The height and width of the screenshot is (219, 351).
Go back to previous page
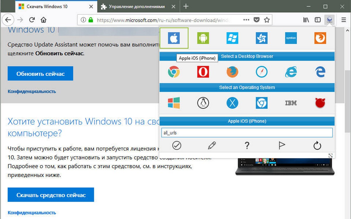coord(8,20)
